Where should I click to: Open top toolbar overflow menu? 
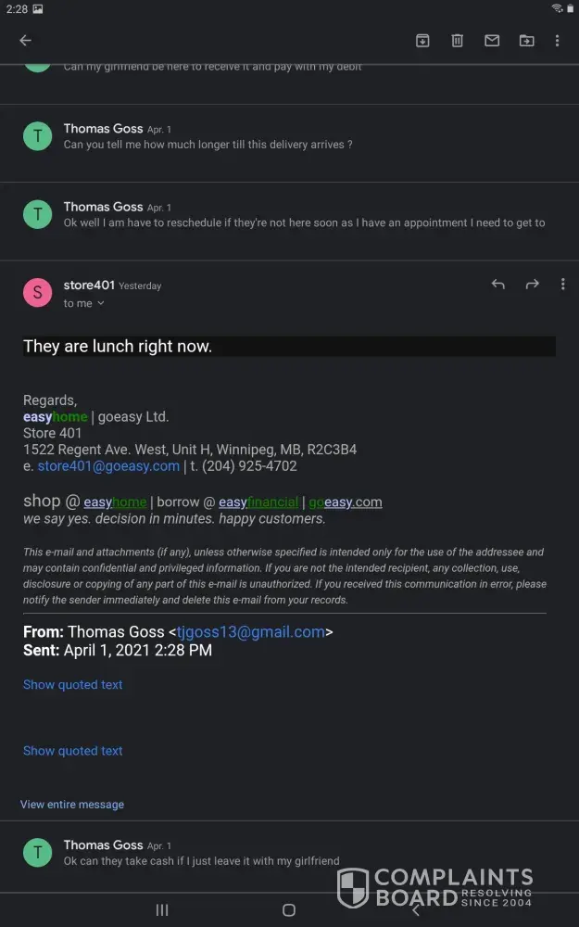pyautogui.click(x=557, y=41)
